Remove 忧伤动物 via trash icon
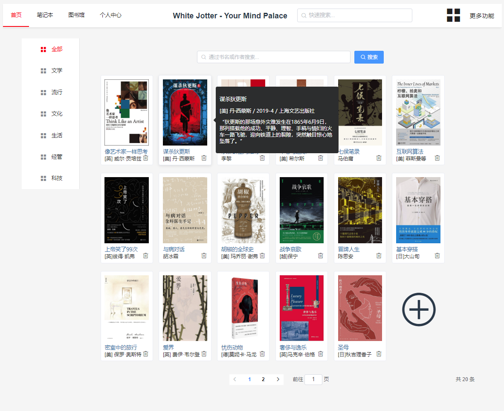 (x=262, y=354)
